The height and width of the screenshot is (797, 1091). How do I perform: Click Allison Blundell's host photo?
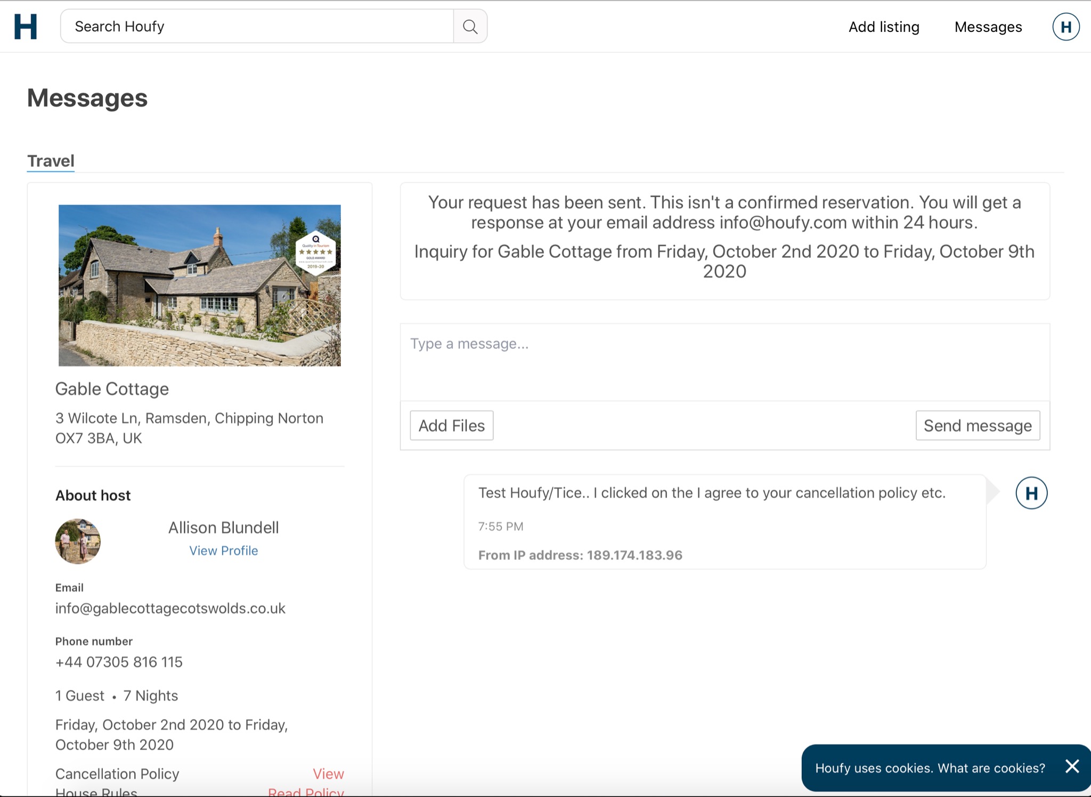pos(78,541)
